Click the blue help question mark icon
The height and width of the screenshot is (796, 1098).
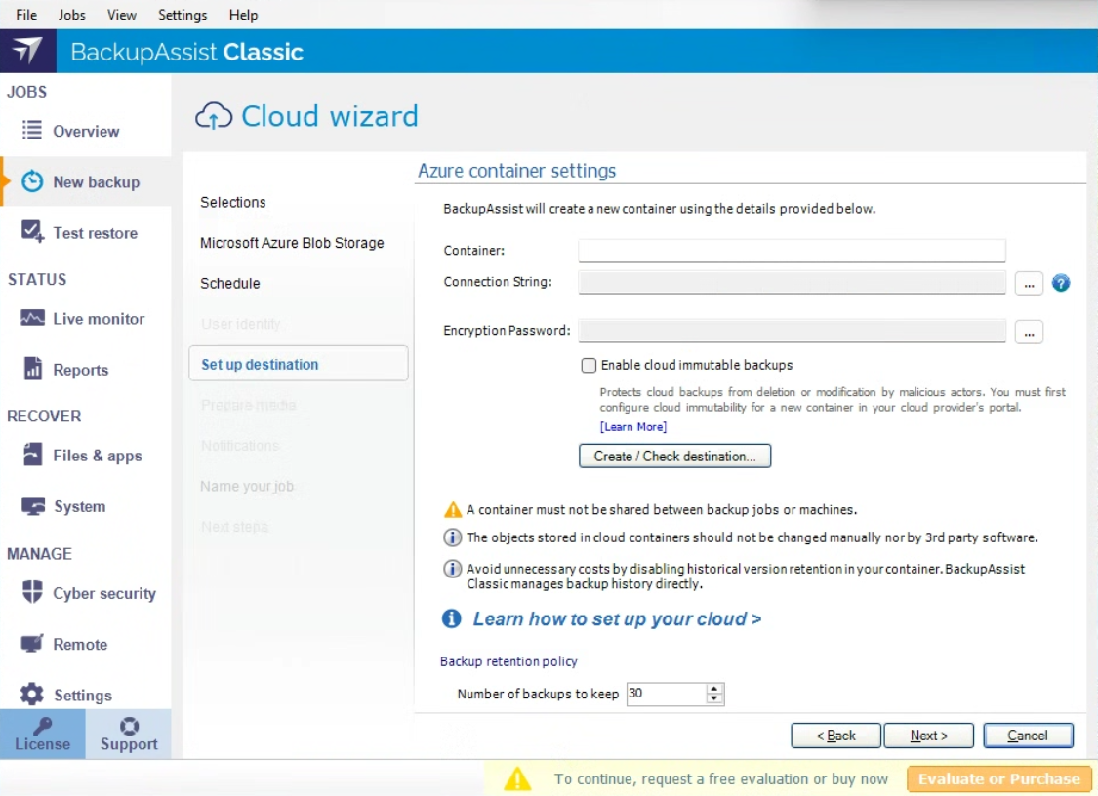point(1061,283)
